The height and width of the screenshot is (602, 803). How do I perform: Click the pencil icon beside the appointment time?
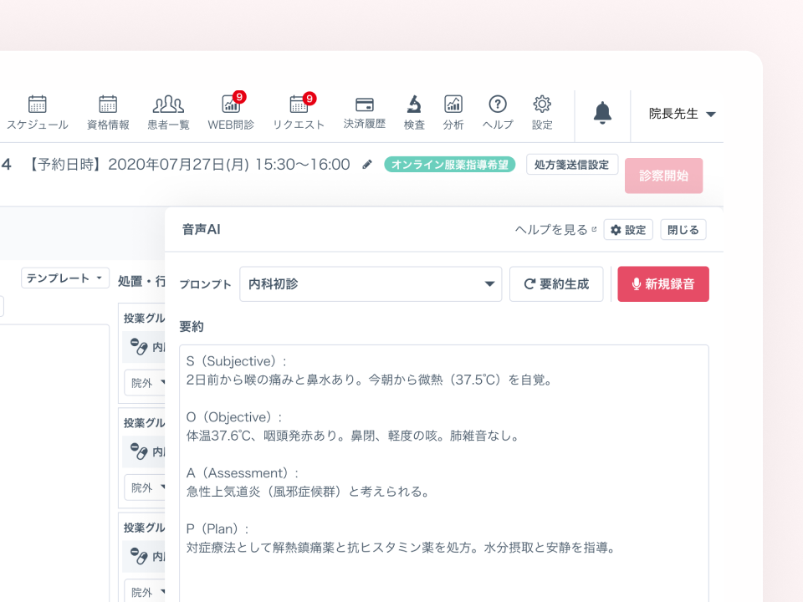coord(366,165)
